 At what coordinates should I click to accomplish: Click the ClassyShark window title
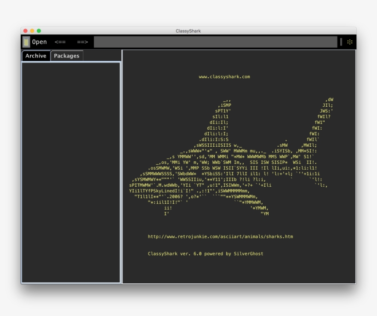(188, 31)
